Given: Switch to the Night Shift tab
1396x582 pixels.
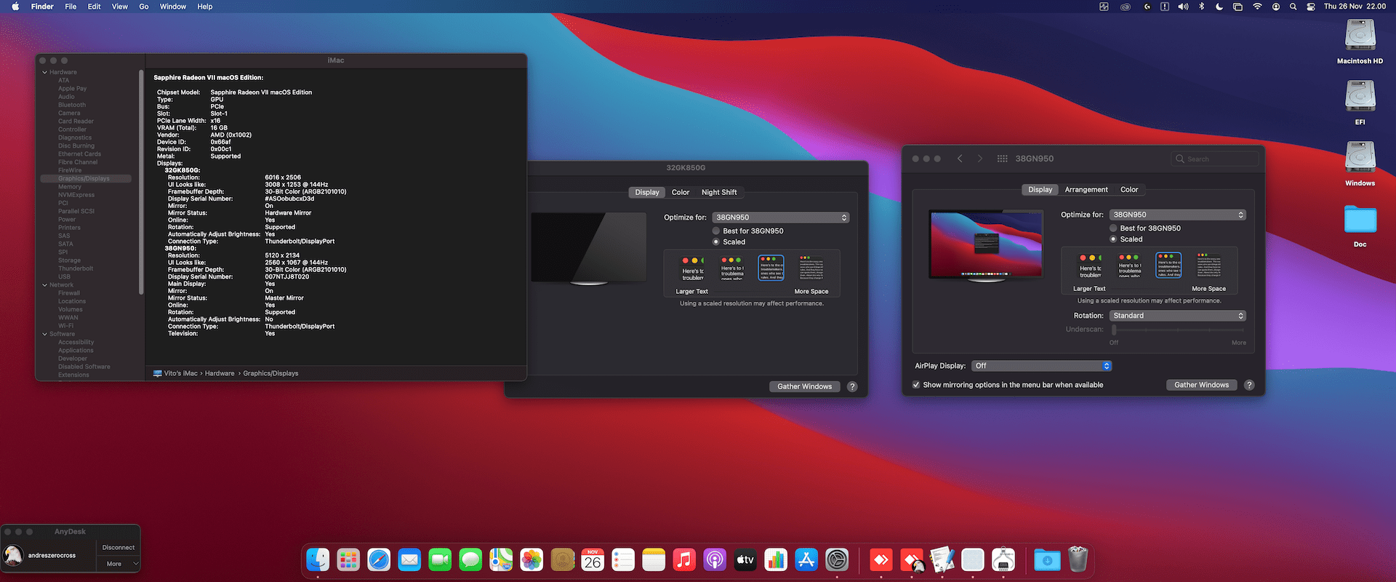Looking at the screenshot, I should [719, 193].
